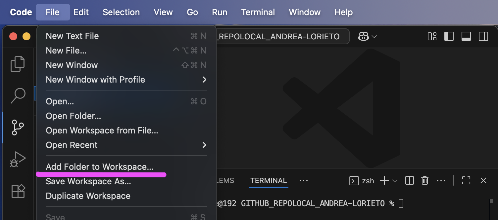This screenshot has height=220, width=498.
Task: Open the new terminal launch profile dropdown
Action: coord(395,181)
